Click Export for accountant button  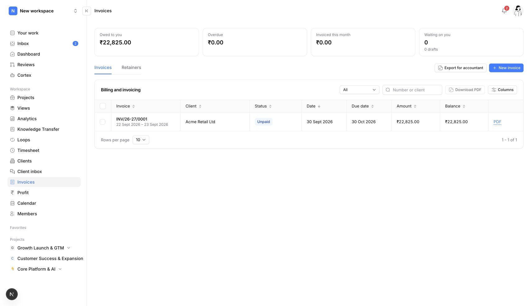(x=461, y=68)
